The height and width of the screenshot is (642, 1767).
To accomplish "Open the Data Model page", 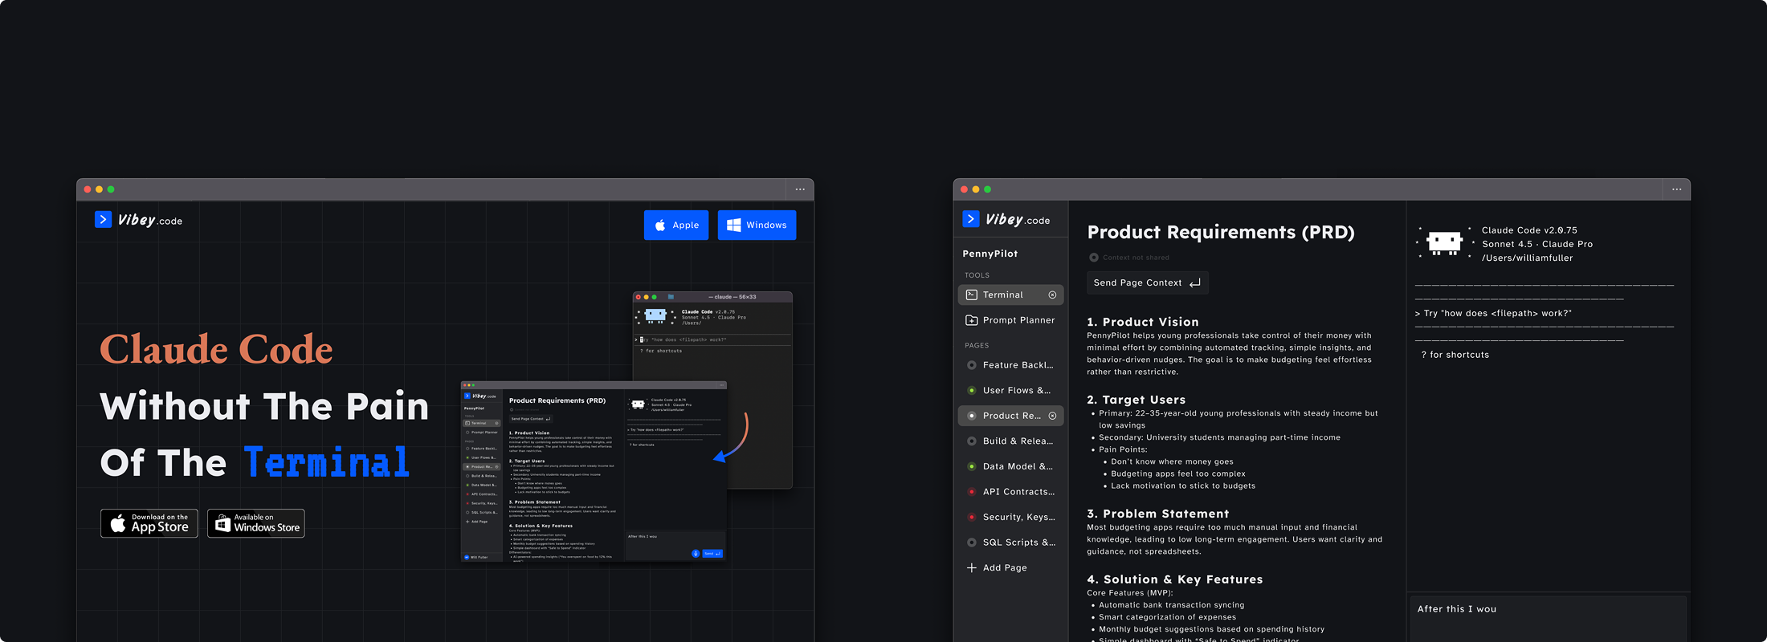I will (x=1017, y=466).
